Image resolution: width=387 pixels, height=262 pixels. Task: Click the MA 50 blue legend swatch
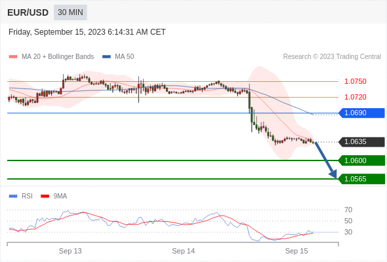tap(106, 57)
